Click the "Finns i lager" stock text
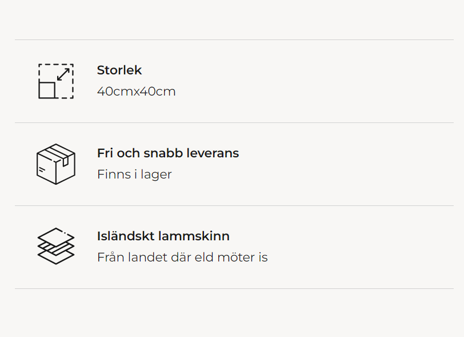This screenshot has height=337, width=464. pos(134,175)
